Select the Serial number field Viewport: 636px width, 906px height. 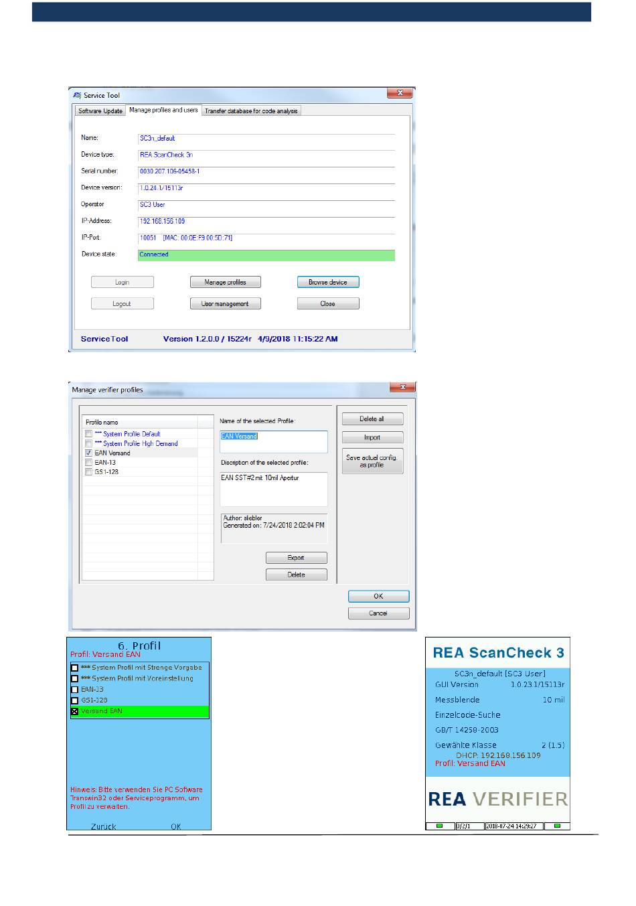pos(266,171)
